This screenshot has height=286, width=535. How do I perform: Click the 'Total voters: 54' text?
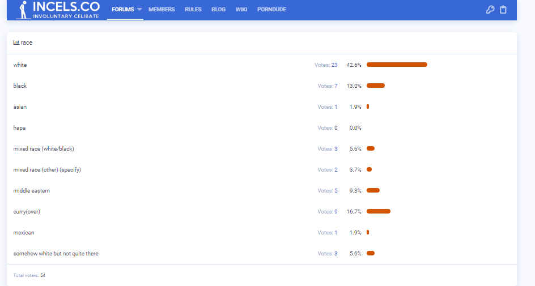coord(29,275)
